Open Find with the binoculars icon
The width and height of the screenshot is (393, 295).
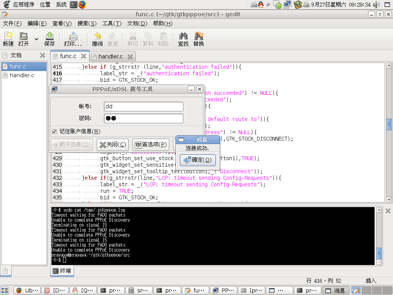coord(183,39)
